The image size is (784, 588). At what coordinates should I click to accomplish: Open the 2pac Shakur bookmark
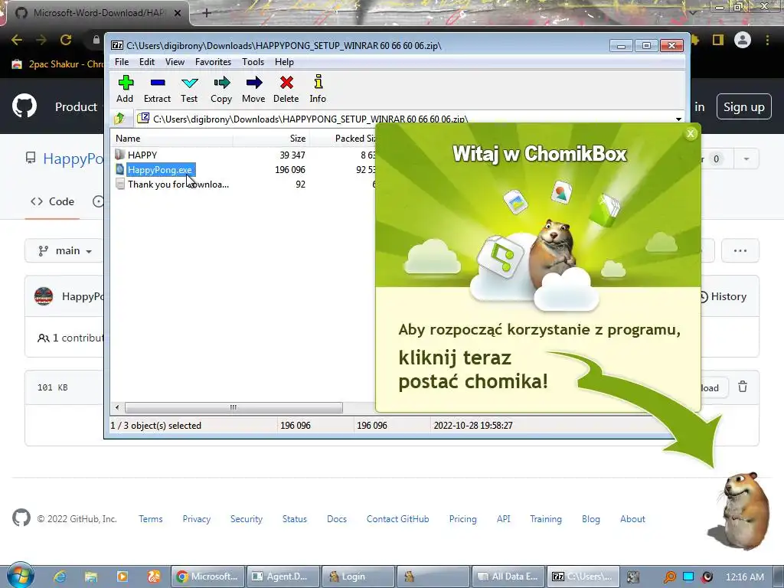[x=57, y=64]
